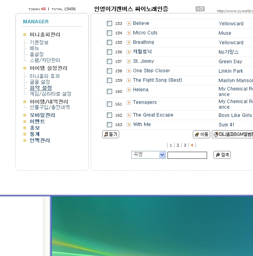This screenshot has width=253, height=256.
Task: Open 모바일관리 section
Action: tap(42, 115)
